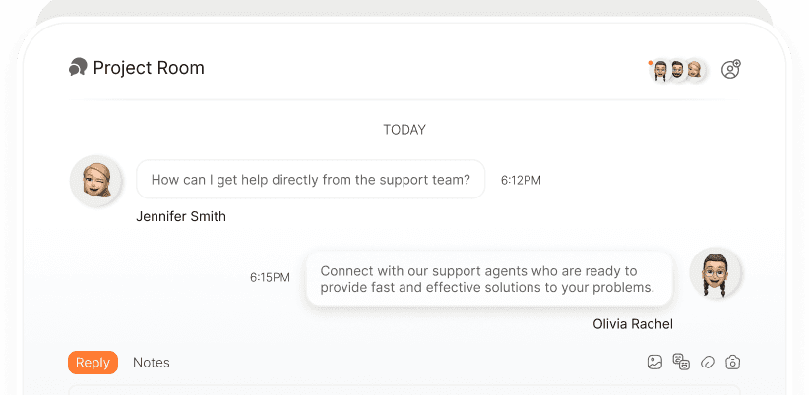This screenshot has width=809, height=395.
Task: Click the image attachment icon
Action: pos(654,362)
